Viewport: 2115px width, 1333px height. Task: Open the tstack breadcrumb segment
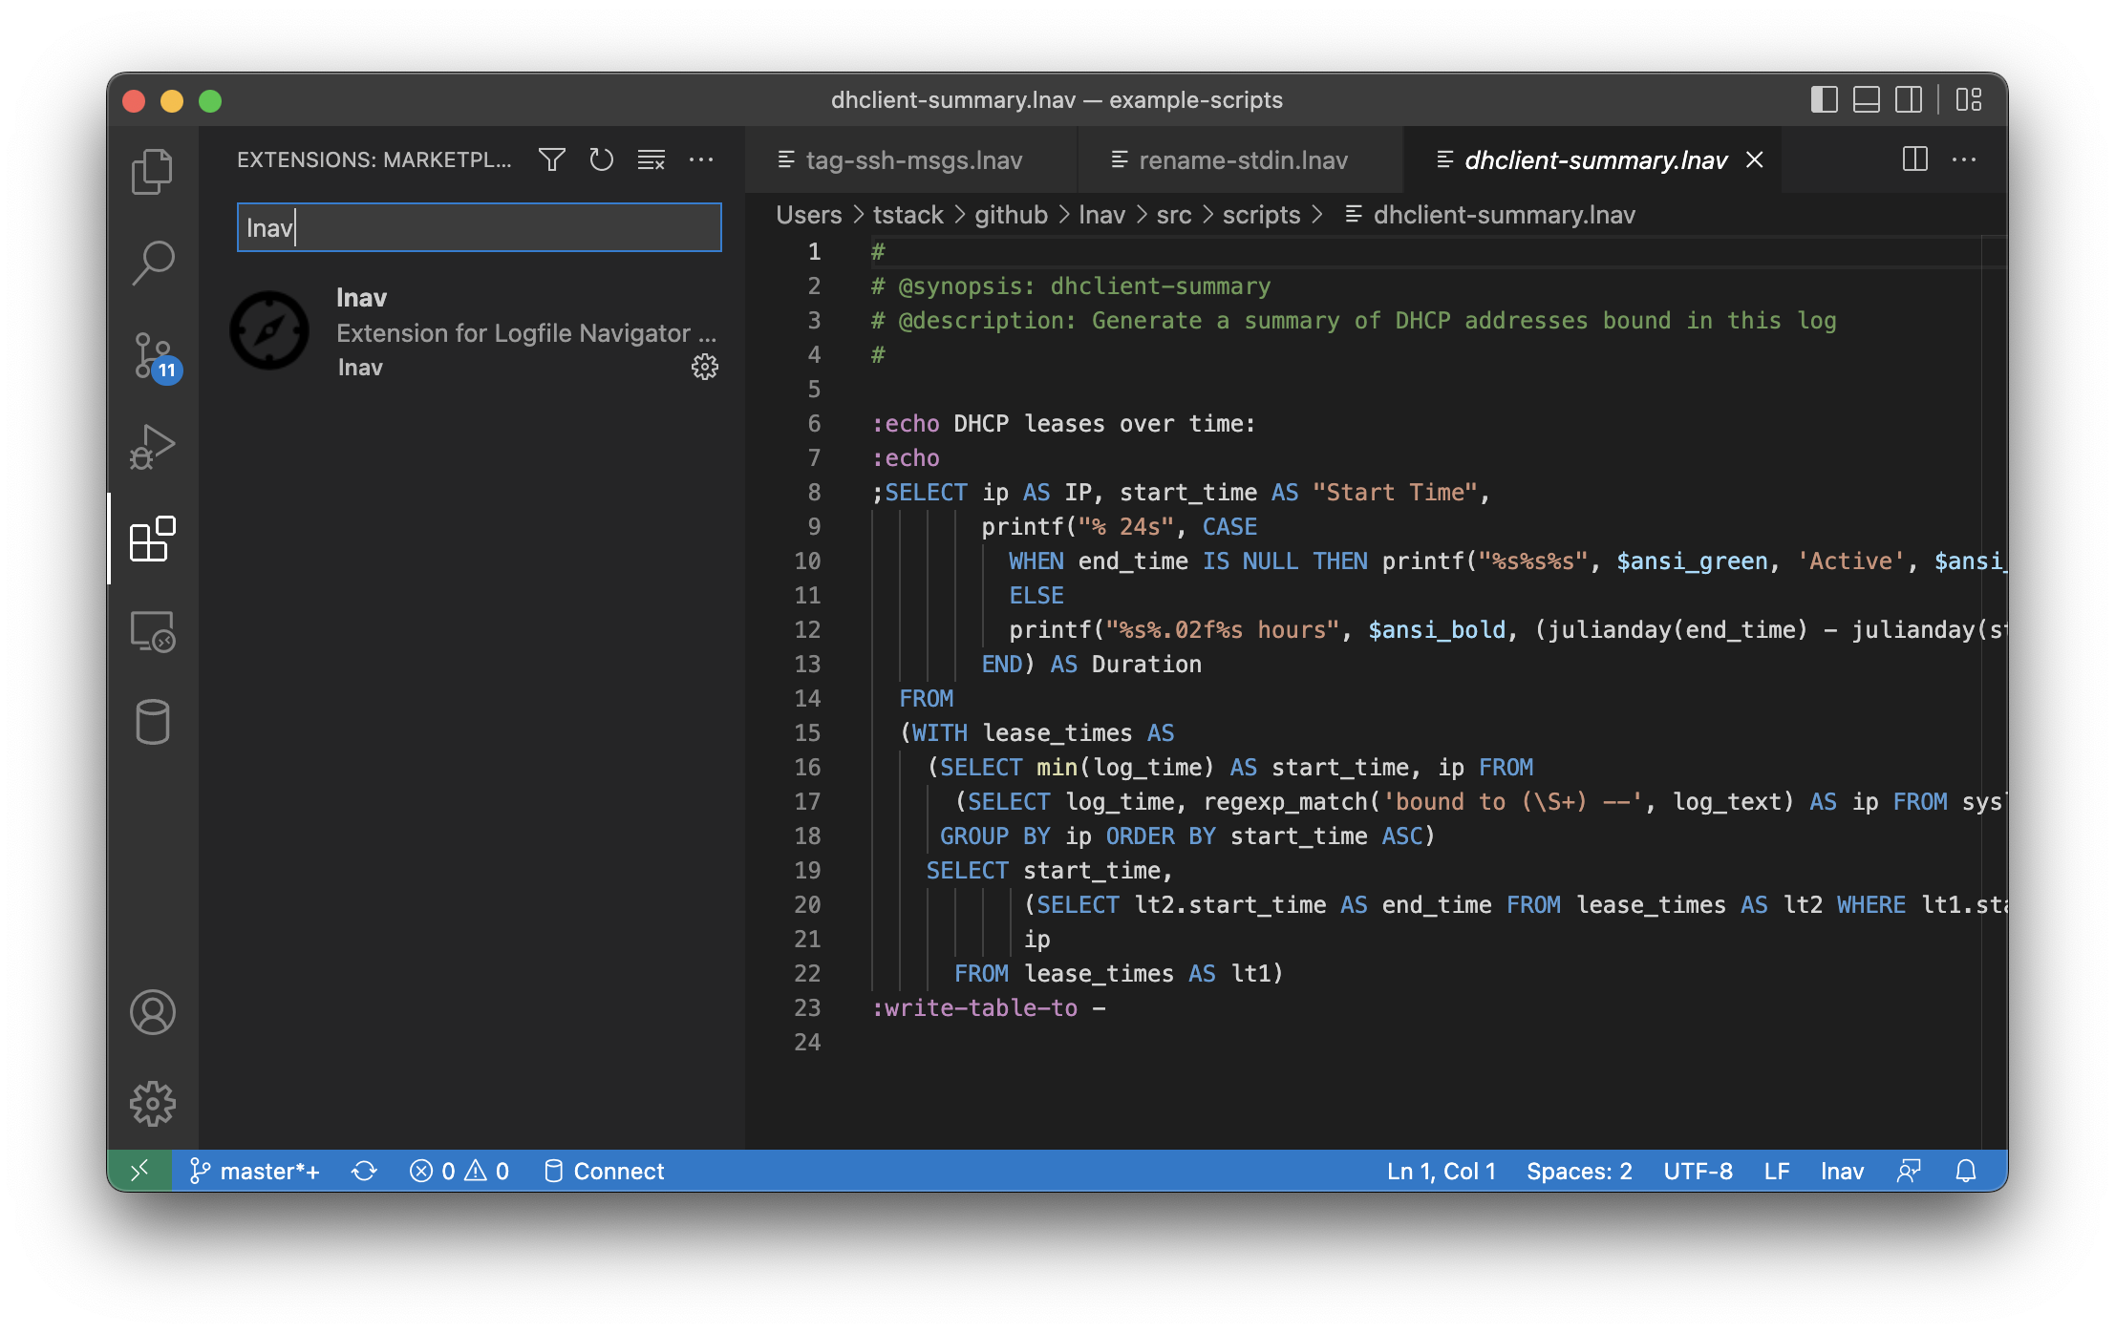[x=908, y=215]
